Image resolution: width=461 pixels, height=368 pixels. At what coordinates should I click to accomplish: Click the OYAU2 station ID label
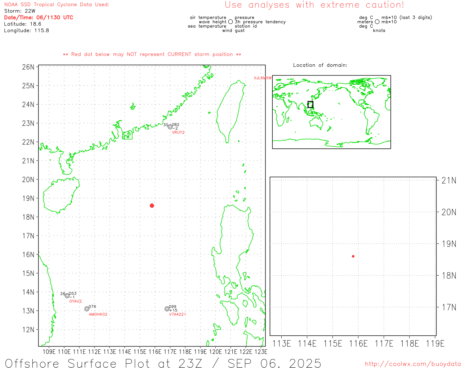pyautogui.click(x=76, y=302)
